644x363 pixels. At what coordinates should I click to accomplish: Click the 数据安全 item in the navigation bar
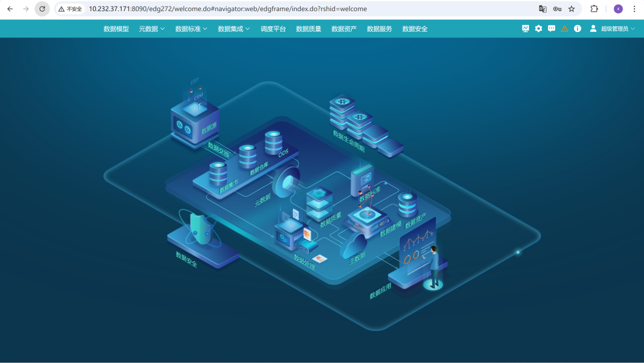pos(415,29)
